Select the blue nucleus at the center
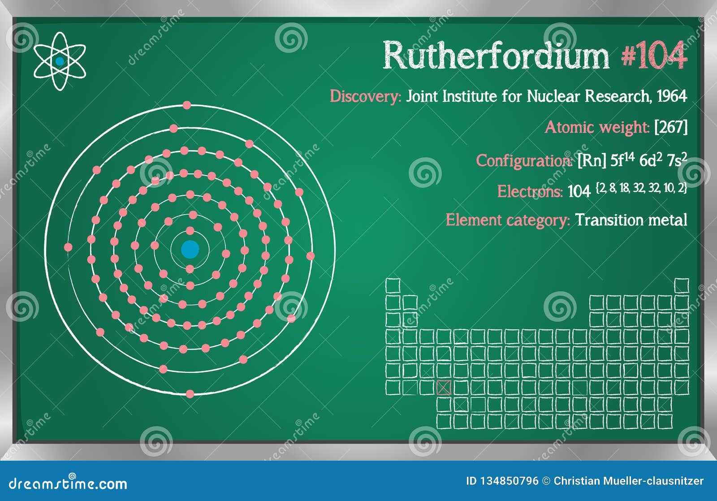 [x=190, y=249]
